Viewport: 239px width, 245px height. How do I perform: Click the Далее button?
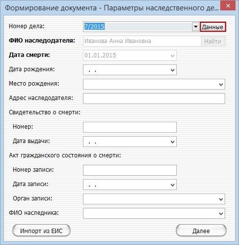[x=201, y=231]
